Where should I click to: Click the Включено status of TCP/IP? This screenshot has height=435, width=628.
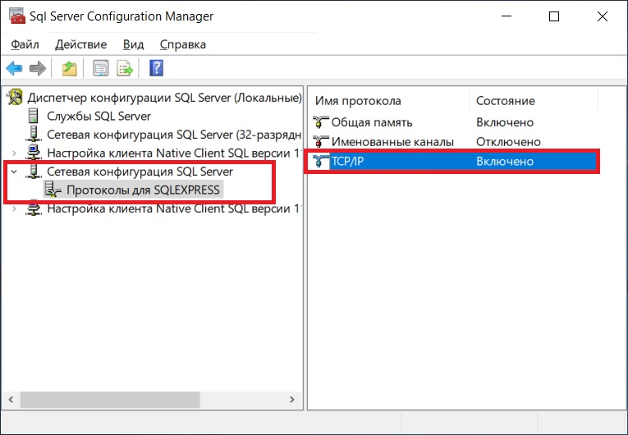(505, 161)
